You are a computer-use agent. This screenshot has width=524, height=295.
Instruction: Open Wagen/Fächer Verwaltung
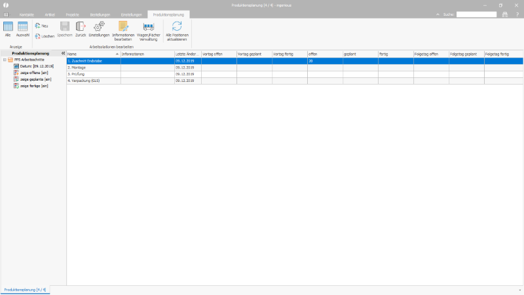149,31
